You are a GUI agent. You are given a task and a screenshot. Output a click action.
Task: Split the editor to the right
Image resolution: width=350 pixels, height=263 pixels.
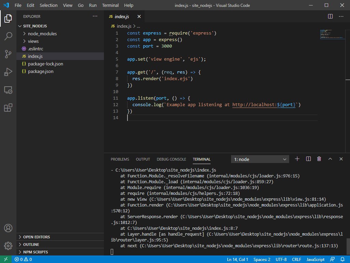[330, 16]
